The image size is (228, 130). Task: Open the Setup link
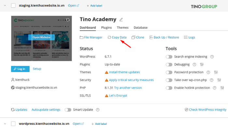tap(37, 69)
